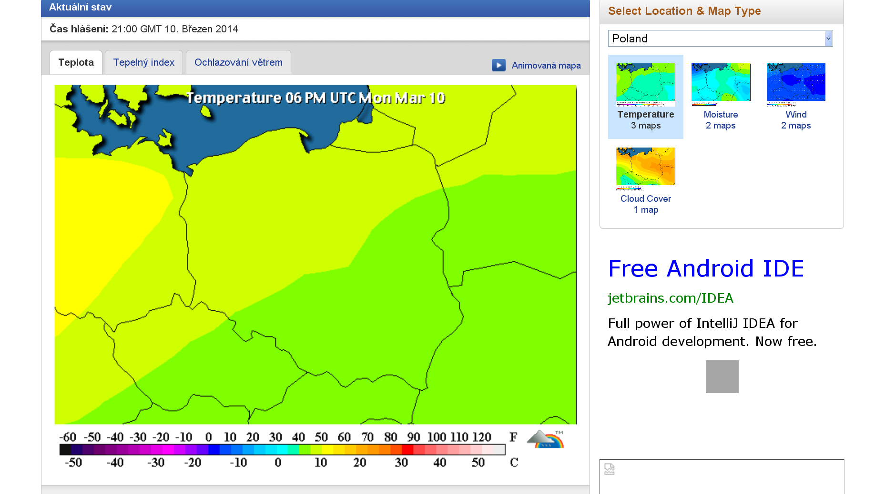
Task: Click the Moisture 2 maps label
Action: point(721,120)
